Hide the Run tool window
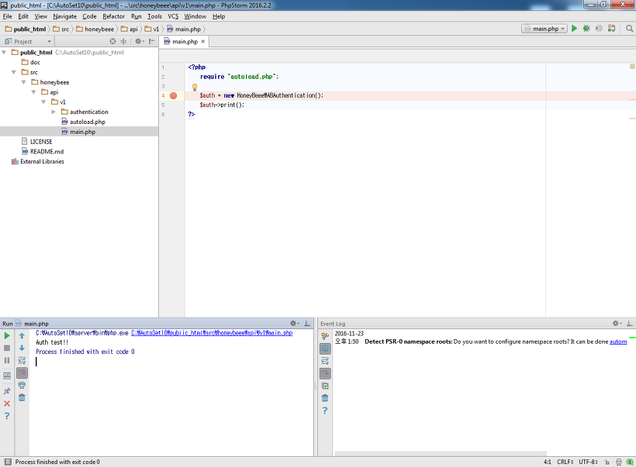The height and width of the screenshot is (467, 636). point(307,323)
